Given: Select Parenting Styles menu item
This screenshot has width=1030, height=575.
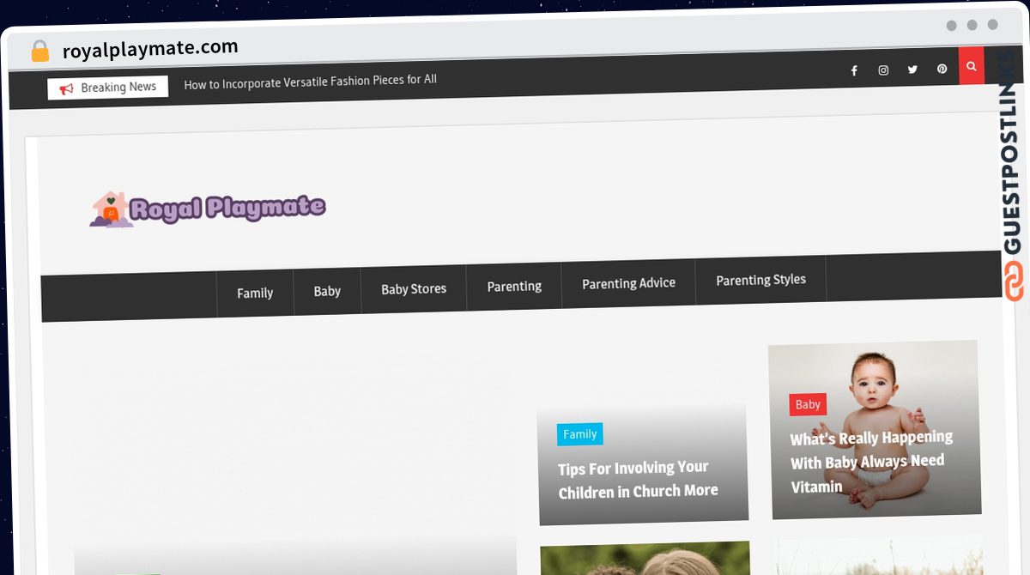Looking at the screenshot, I should (761, 280).
